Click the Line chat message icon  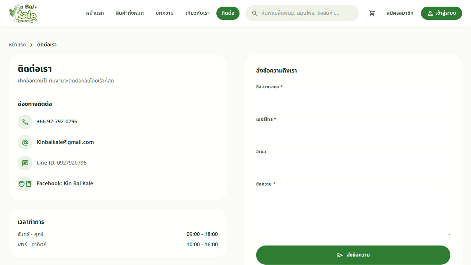[x=25, y=163]
